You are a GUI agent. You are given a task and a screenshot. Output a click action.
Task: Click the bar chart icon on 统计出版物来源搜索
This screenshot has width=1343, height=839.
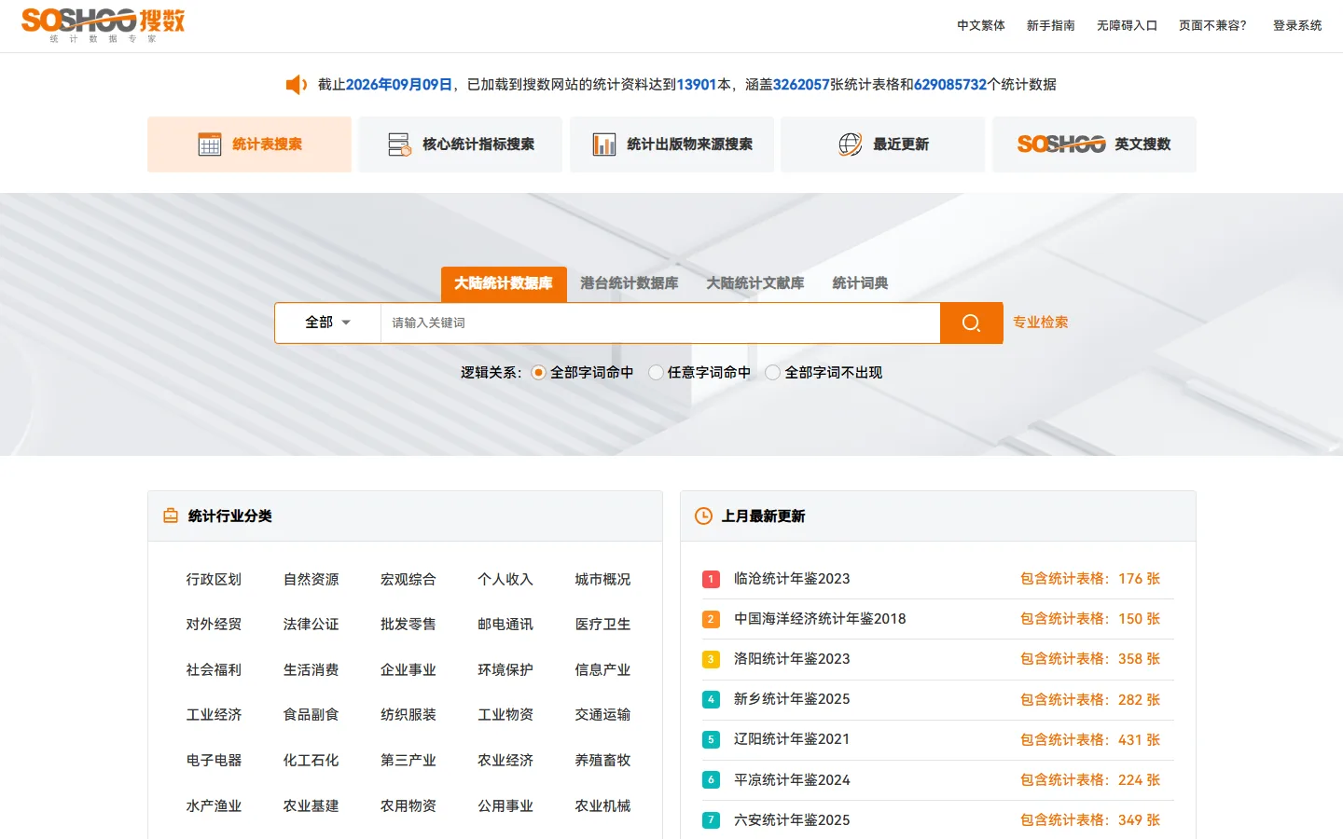tap(604, 144)
